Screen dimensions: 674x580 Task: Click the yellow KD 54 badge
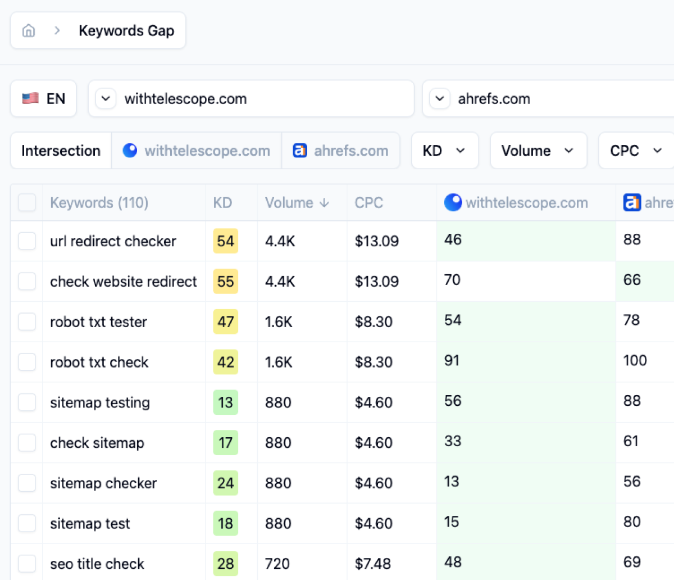[225, 241]
